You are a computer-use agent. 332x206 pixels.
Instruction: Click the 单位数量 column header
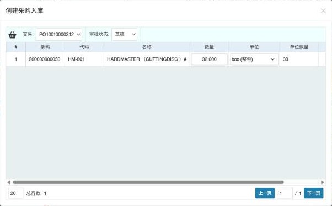click(299, 47)
